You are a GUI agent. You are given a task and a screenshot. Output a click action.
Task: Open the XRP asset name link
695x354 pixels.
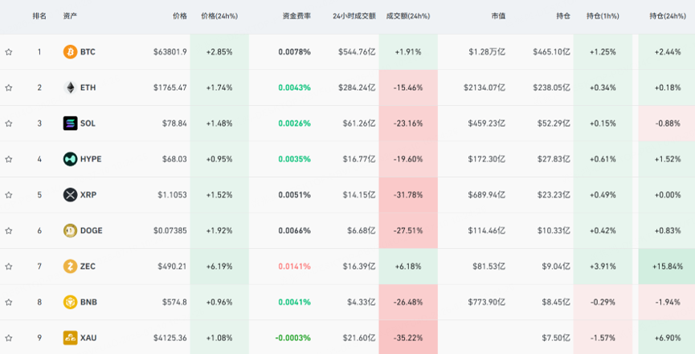pos(88,195)
